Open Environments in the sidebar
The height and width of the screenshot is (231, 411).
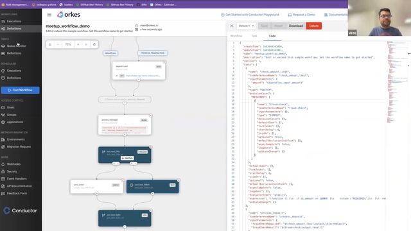coord(15,139)
